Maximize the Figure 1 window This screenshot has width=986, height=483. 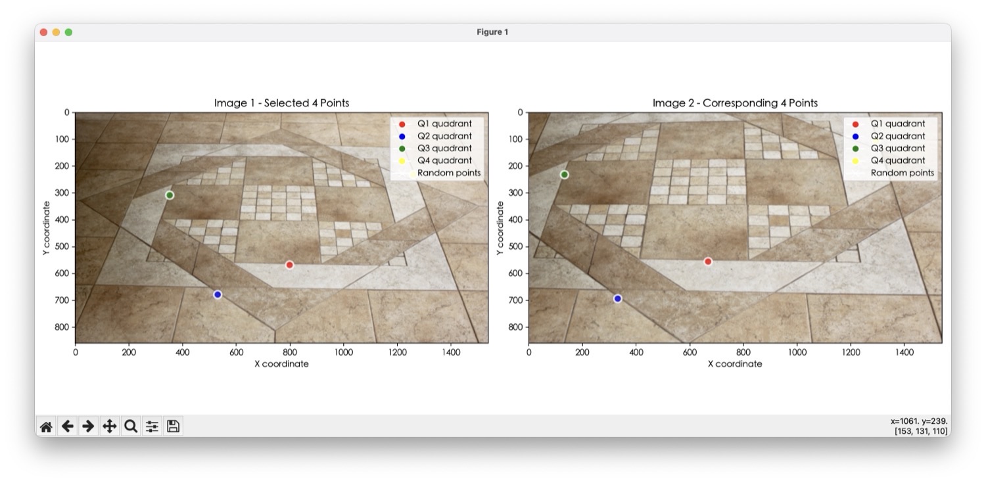coord(68,32)
